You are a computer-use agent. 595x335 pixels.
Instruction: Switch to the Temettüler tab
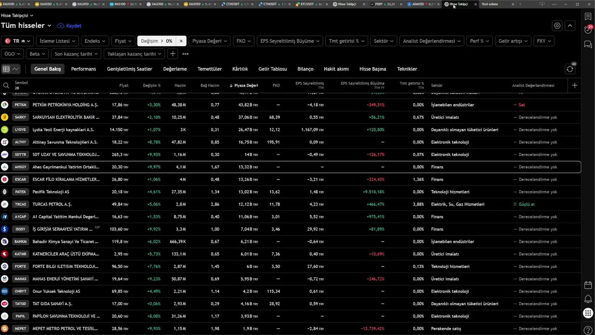(x=210, y=69)
